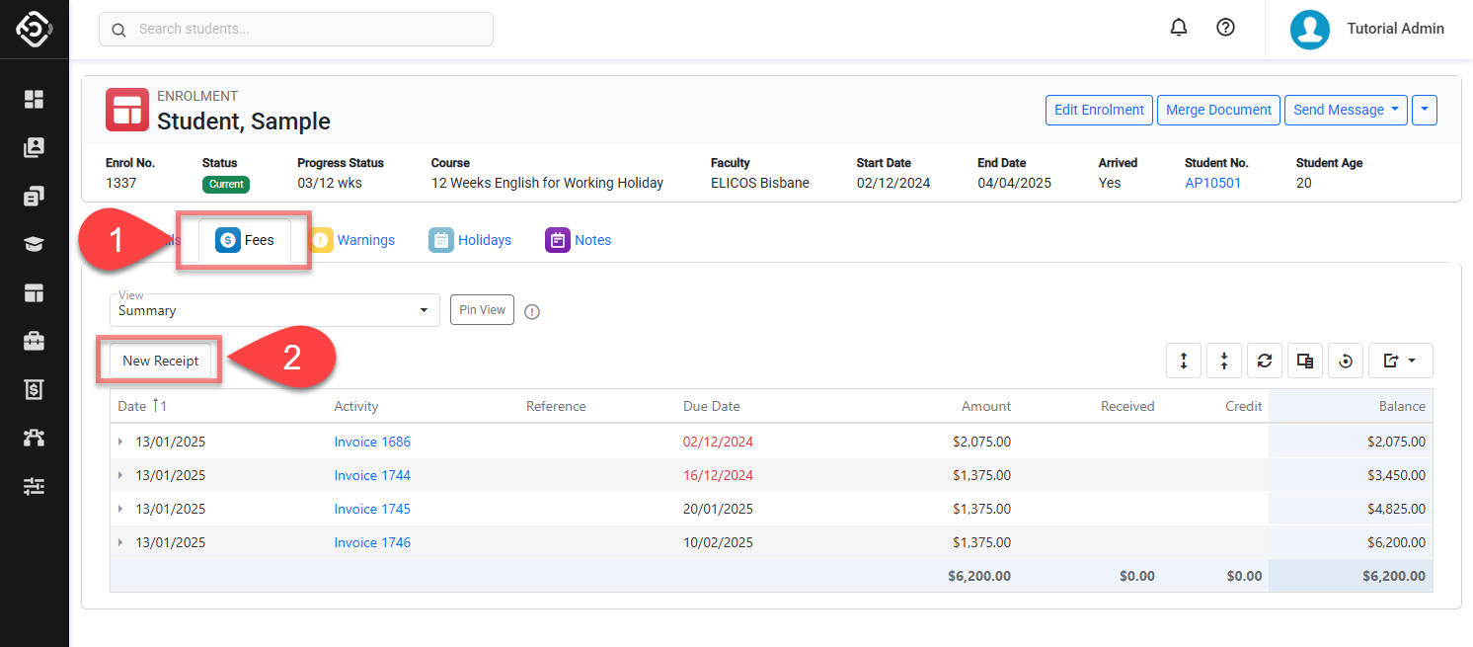Expand all rows using the expand icon

[1184, 362]
